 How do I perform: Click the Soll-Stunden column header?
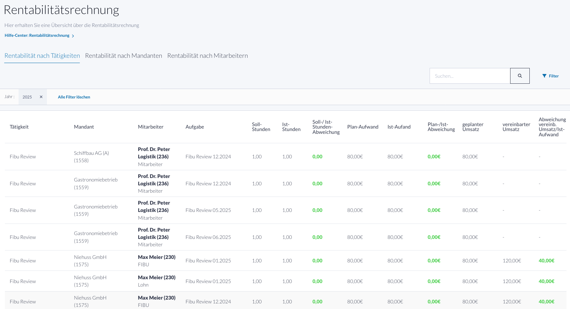(x=261, y=127)
